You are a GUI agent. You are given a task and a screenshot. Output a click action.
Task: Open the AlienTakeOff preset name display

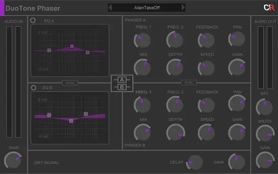coord(147,8)
